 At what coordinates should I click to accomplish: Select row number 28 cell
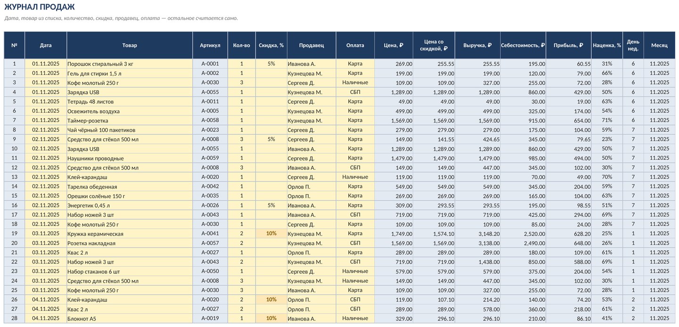(x=14, y=319)
